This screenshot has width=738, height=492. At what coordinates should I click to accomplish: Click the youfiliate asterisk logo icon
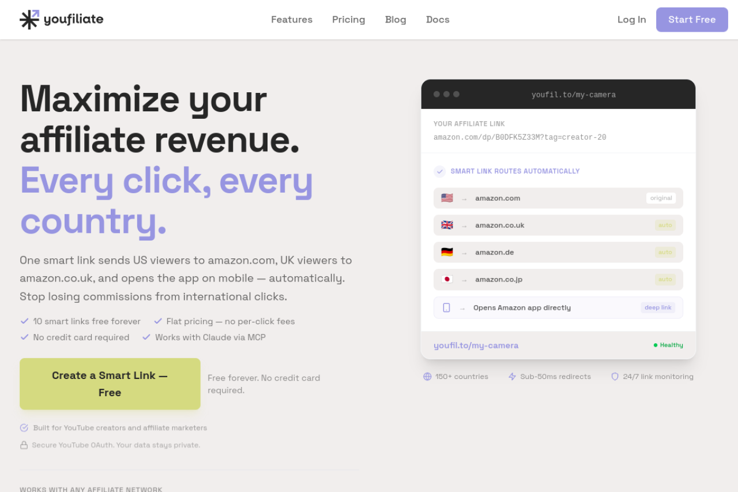click(x=29, y=20)
